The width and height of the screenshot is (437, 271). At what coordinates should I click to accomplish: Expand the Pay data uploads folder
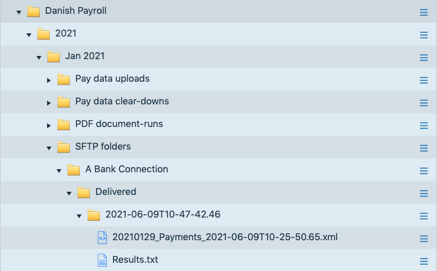point(49,79)
